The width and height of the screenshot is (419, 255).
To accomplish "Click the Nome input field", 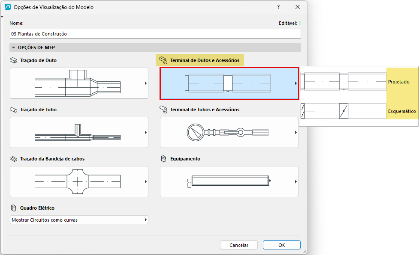I will pyautogui.click(x=155, y=34).
